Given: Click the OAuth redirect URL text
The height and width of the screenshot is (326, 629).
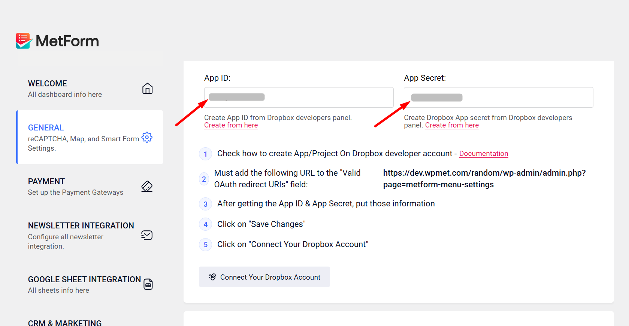Looking at the screenshot, I should pos(484,179).
